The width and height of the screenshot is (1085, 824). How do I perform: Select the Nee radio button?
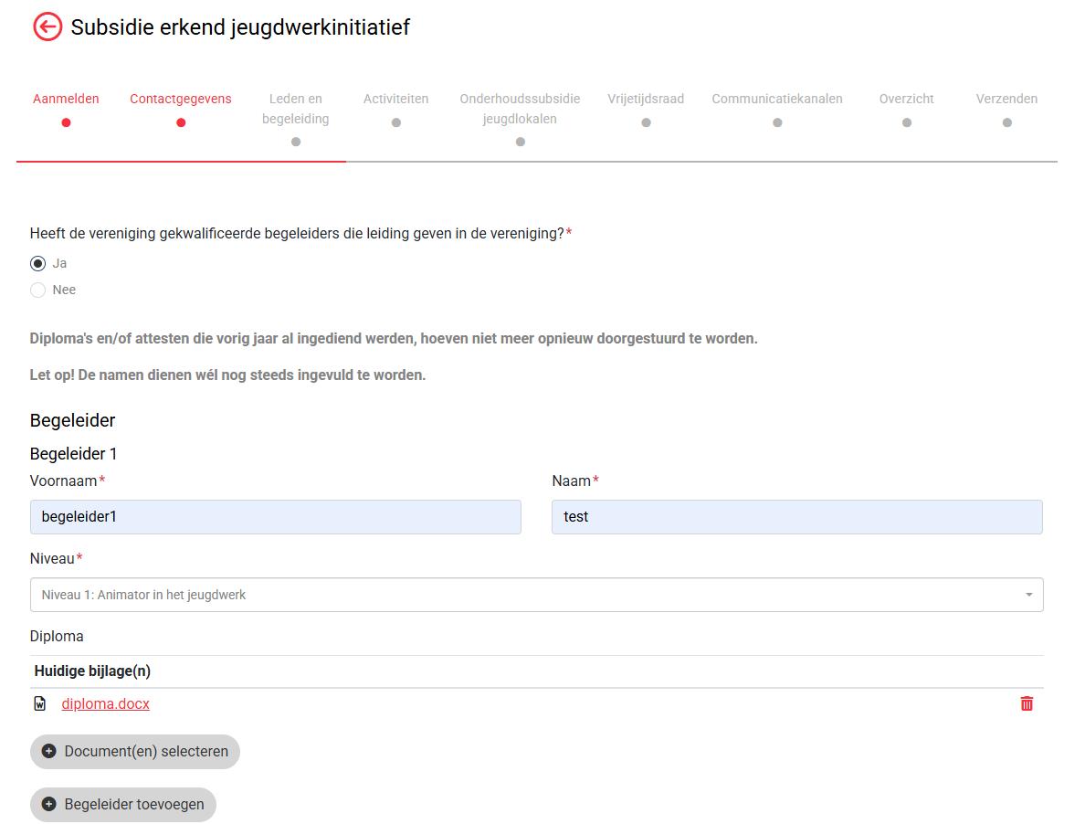(38, 290)
